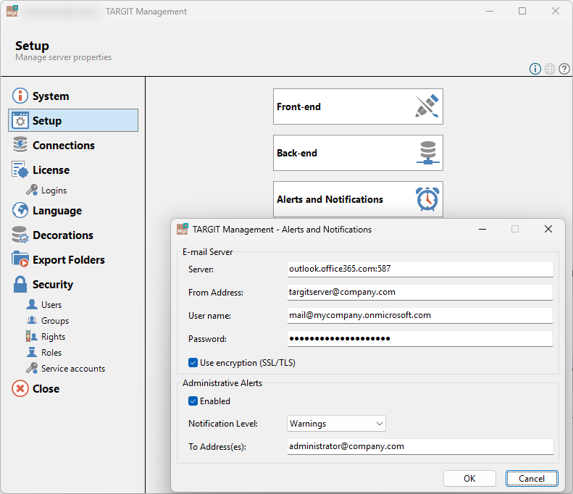Click the OK button in Alerts dialog
The image size is (573, 494).
[x=469, y=479]
